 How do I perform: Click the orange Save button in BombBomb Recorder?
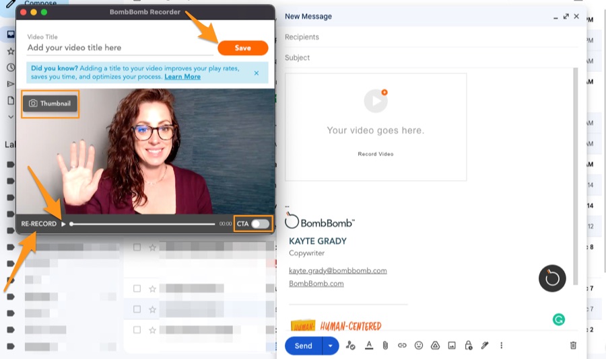[x=242, y=48]
